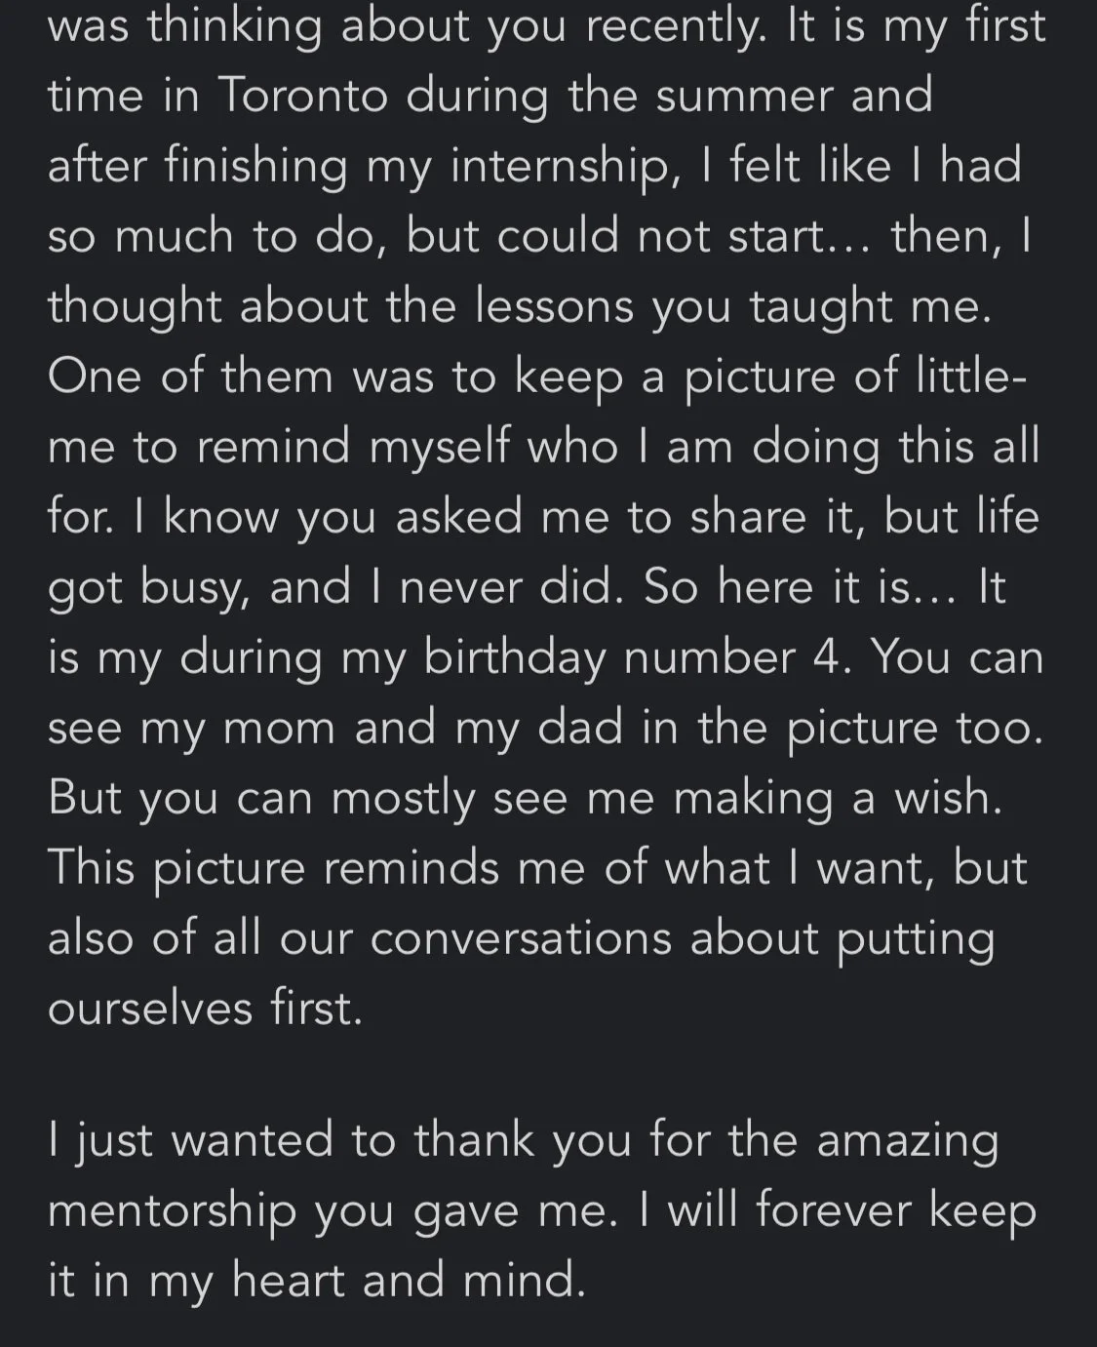The height and width of the screenshot is (1347, 1097).
Task: Click the words "ourselves first."
Action: click(206, 1009)
